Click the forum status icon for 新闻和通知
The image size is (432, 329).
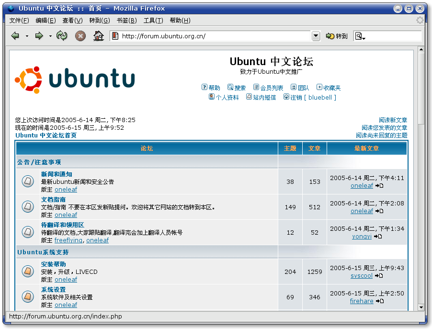coord(28,182)
